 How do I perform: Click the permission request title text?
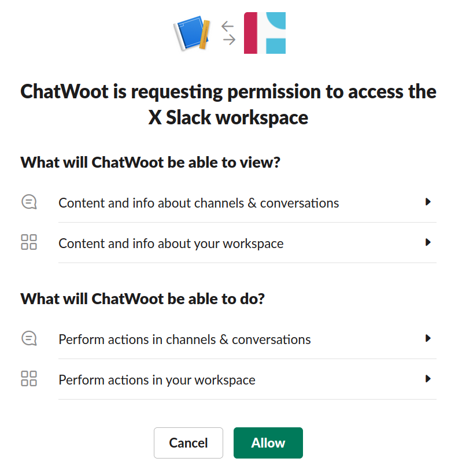pos(228,104)
